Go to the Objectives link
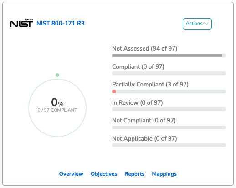This screenshot has width=236, height=188. [x=104, y=174]
